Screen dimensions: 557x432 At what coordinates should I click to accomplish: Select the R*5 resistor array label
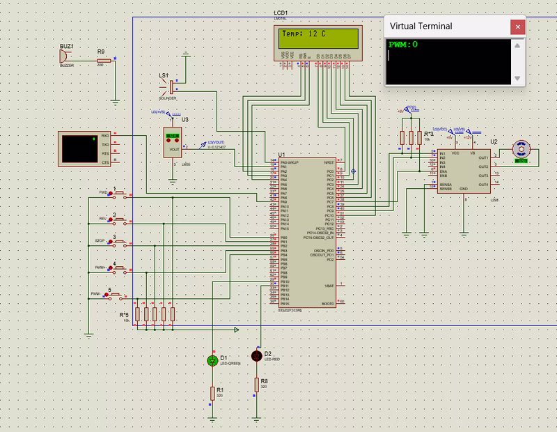[124, 315]
